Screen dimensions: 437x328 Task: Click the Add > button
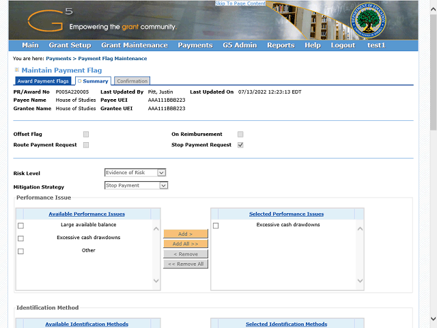point(186,234)
